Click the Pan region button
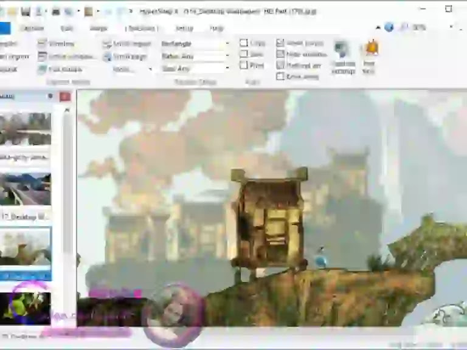This screenshot has width=467, height=350. (15, 57)
